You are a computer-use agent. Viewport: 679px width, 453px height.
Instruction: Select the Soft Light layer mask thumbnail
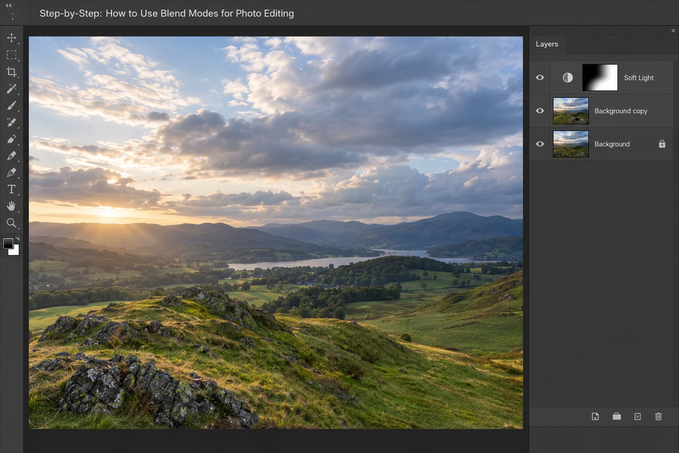pos(600,77)
